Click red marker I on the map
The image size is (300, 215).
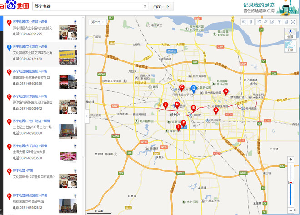[x=179, y=127]
